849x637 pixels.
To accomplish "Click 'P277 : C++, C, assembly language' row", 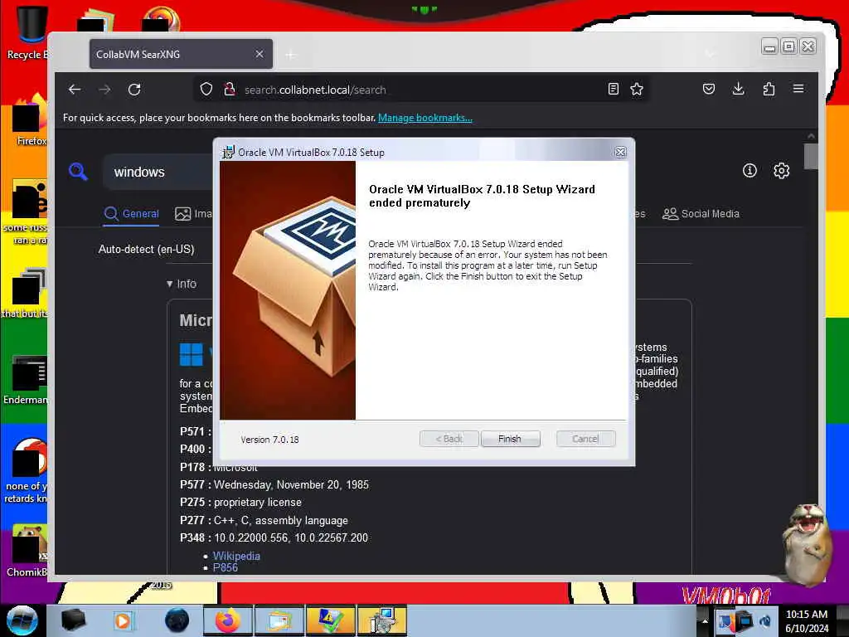I will (264, 521).
